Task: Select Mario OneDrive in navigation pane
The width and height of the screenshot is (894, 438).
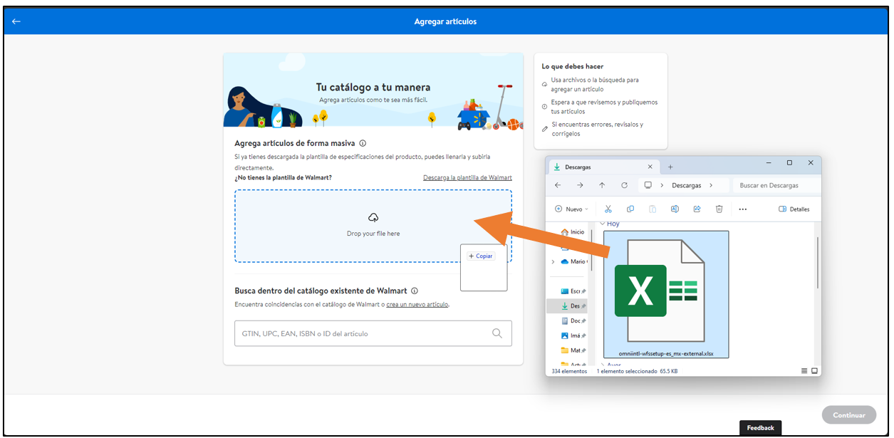Action: [x=573, y=261]
